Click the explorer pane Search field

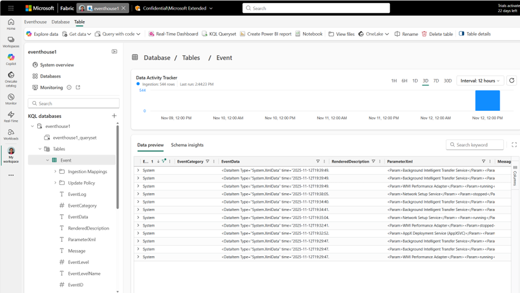tap(74, 103)
